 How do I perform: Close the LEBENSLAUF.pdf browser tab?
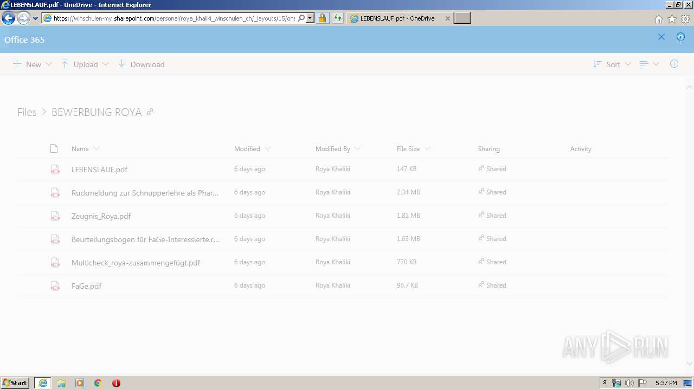point(447,18)
